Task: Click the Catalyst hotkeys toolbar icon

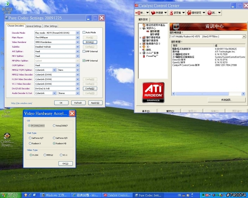Action: (x=153, y=13)
